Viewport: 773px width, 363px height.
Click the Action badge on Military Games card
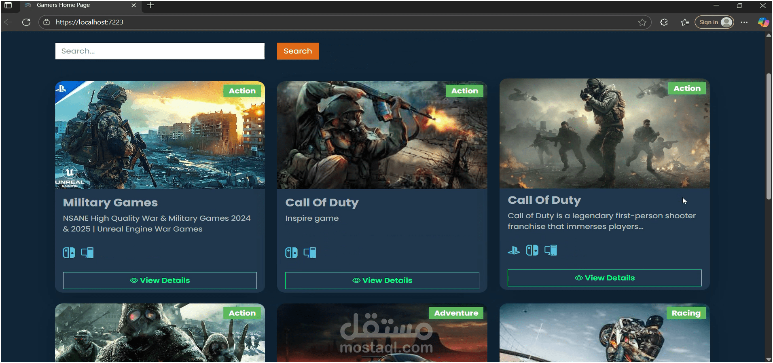(x=242, y=91)
